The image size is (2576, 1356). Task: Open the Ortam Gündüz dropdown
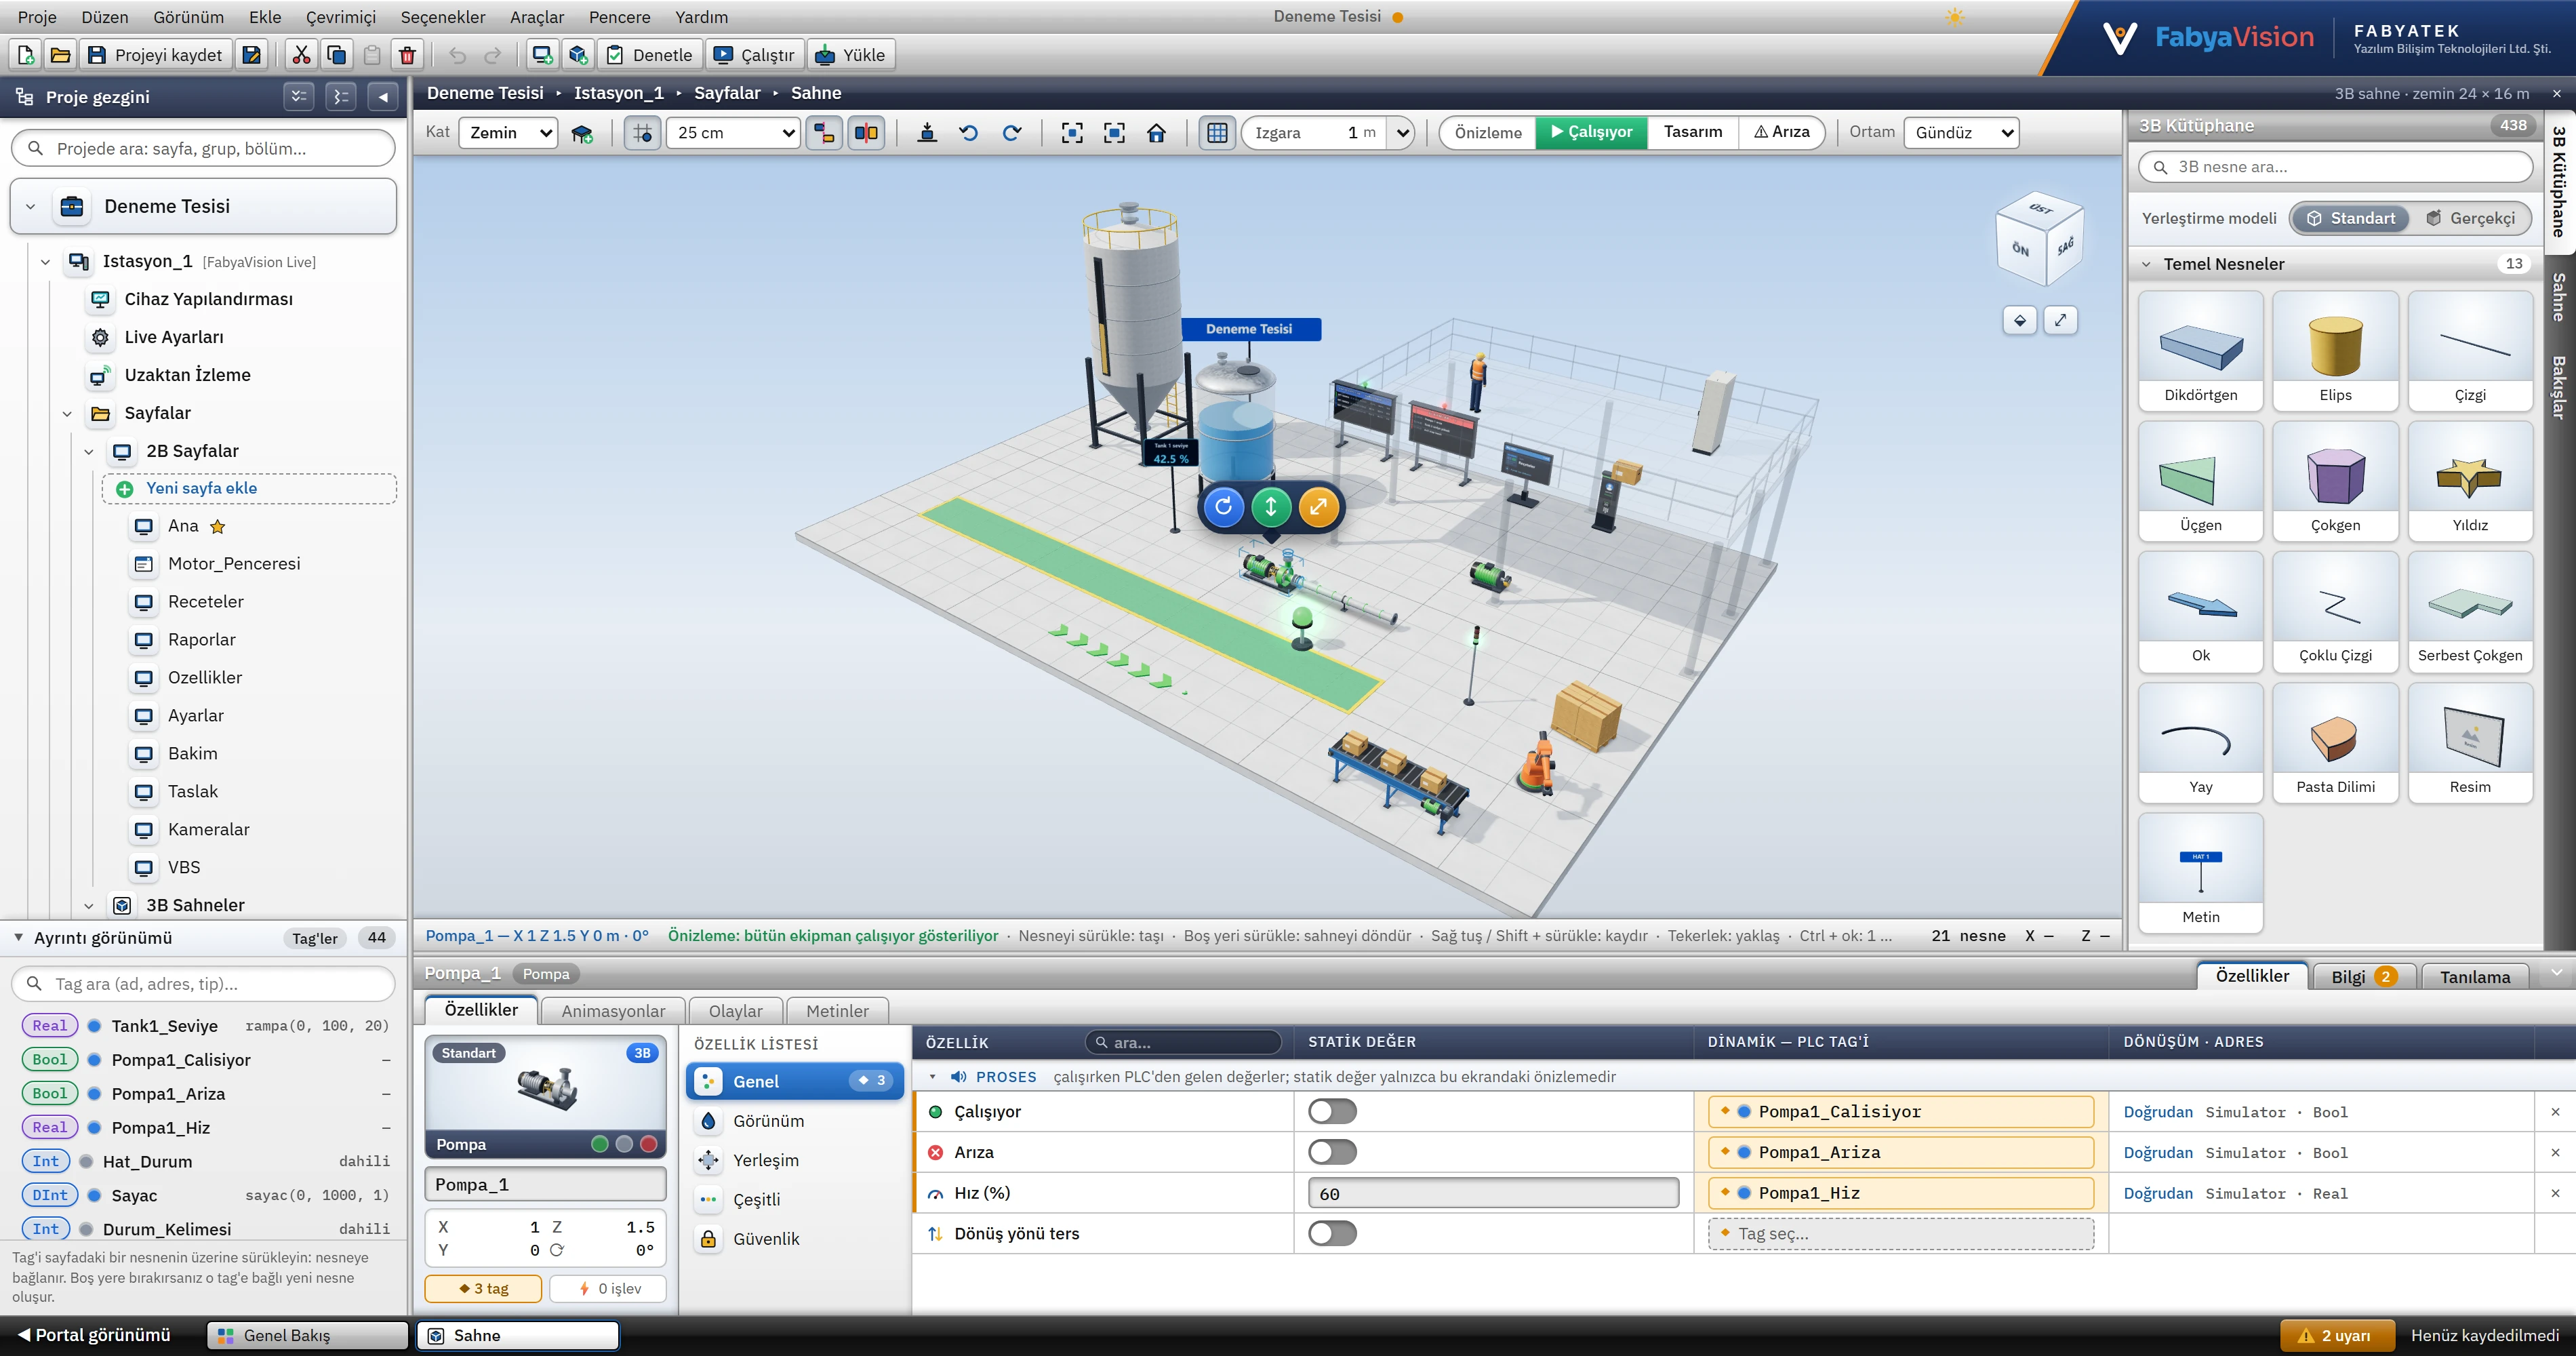coord(1961,133)
